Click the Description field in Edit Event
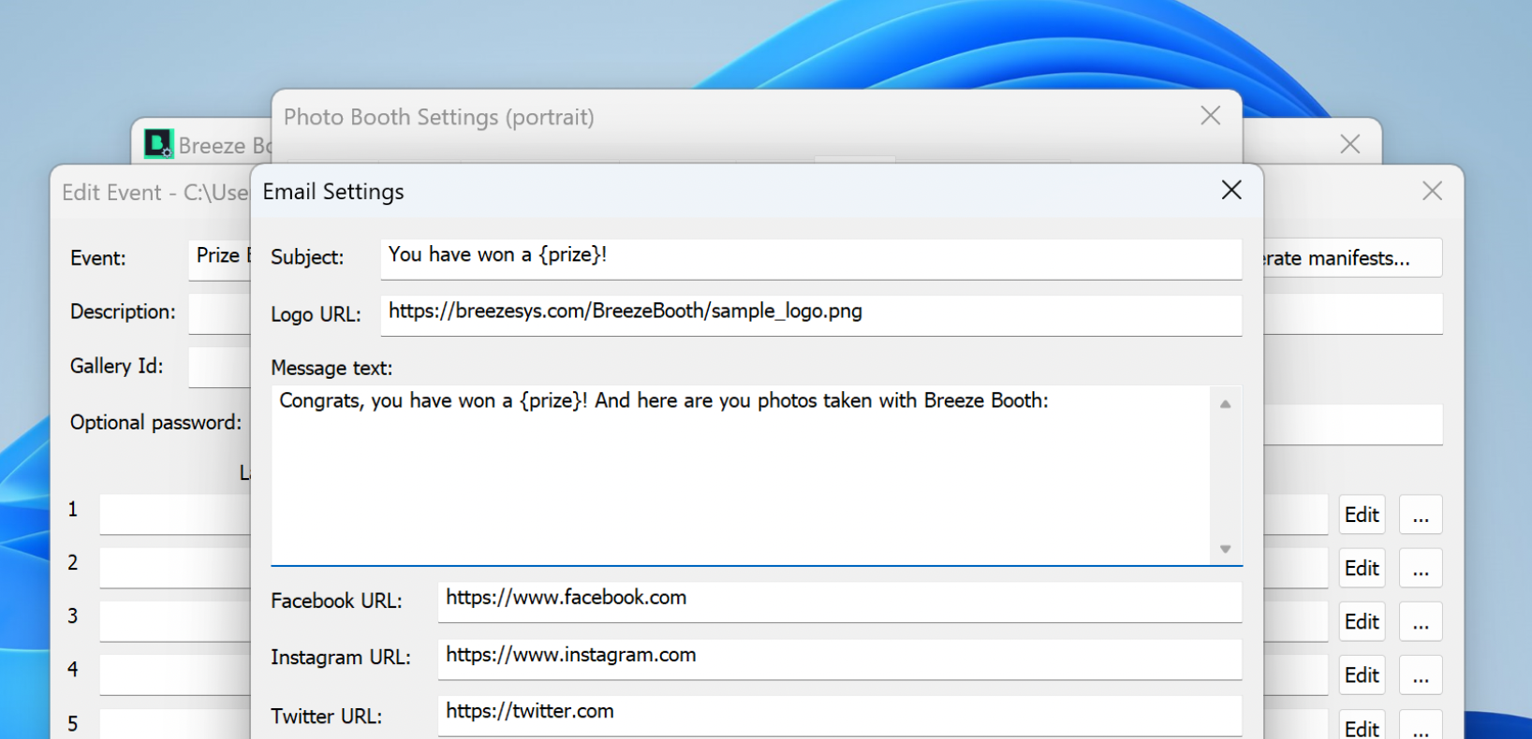 point(220,313)
